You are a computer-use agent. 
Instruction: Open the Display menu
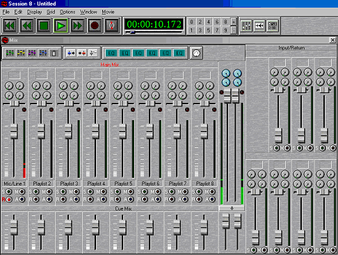pyautogui.click(x=34, y=12)
